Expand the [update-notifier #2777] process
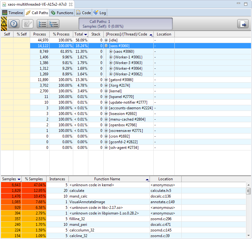 106,102
